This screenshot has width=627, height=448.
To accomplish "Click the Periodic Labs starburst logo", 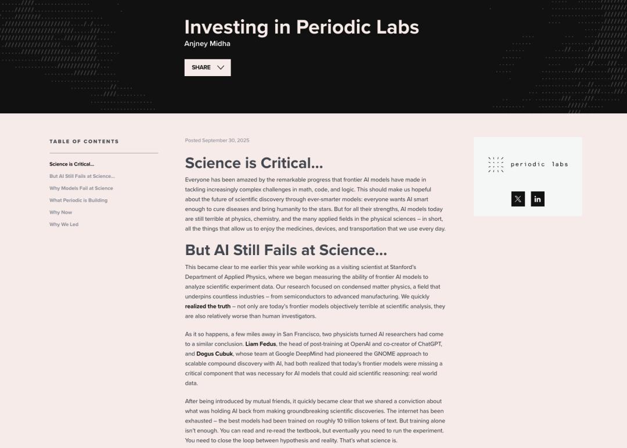I will [x=495, y=164].
